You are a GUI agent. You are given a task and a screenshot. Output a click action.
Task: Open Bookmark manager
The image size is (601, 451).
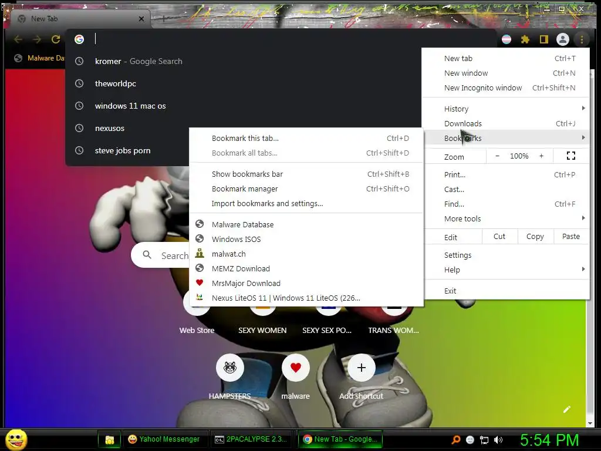pyautogui.click(x=306, y=189)
